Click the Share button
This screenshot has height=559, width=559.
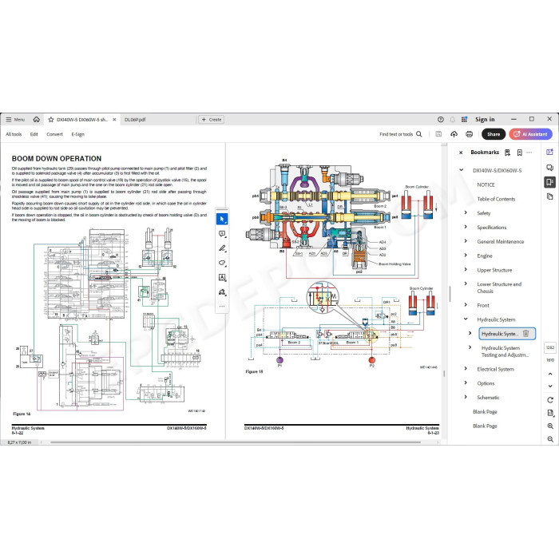coord(494,134)
